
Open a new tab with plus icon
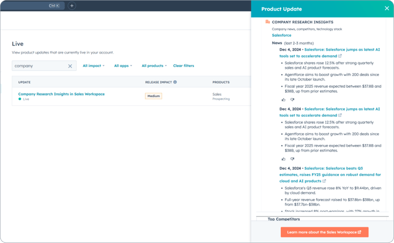(x=71, y=6)
